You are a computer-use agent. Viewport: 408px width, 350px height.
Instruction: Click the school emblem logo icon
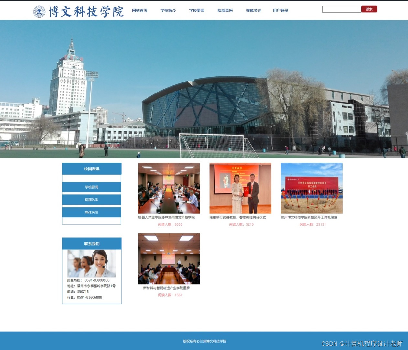(x=39, y=12)
